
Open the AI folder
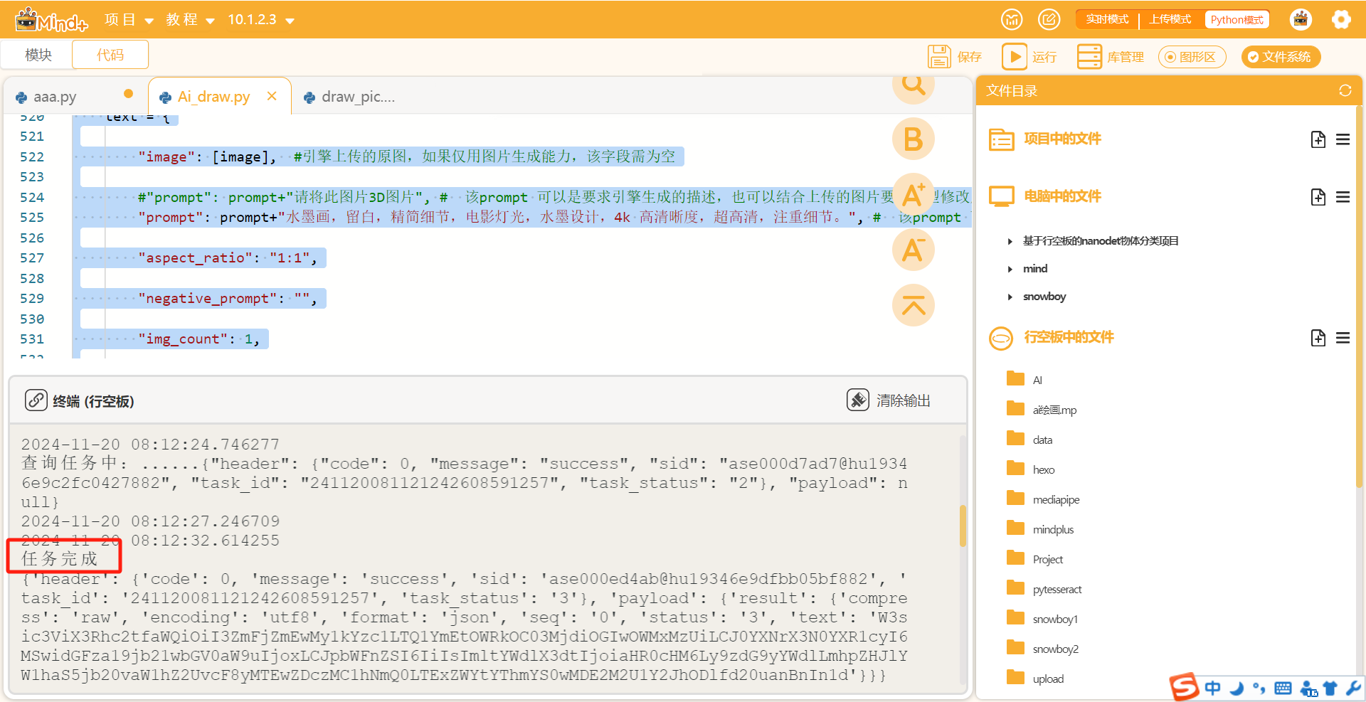tap(1024, 379)
